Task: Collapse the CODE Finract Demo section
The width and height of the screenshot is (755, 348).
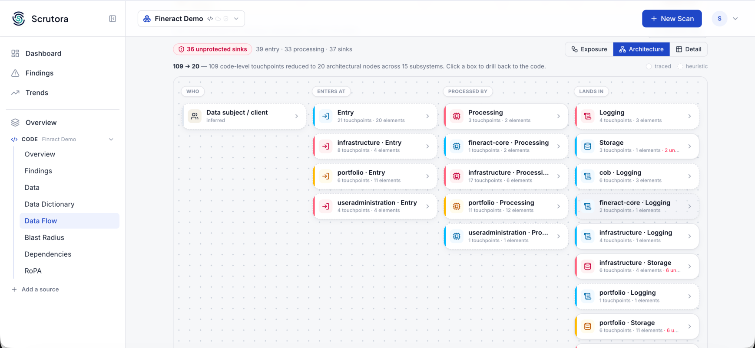Action: click(111, 140)
